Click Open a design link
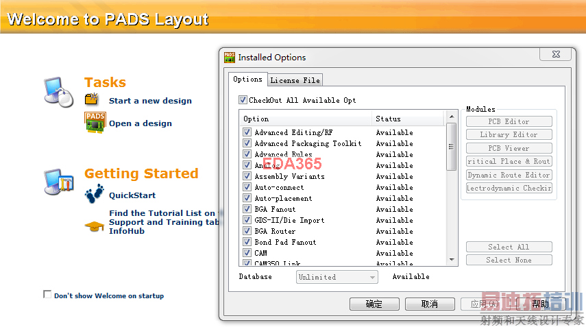The height and width of the screenshot is (327, 586). click(x=141, y=123)
